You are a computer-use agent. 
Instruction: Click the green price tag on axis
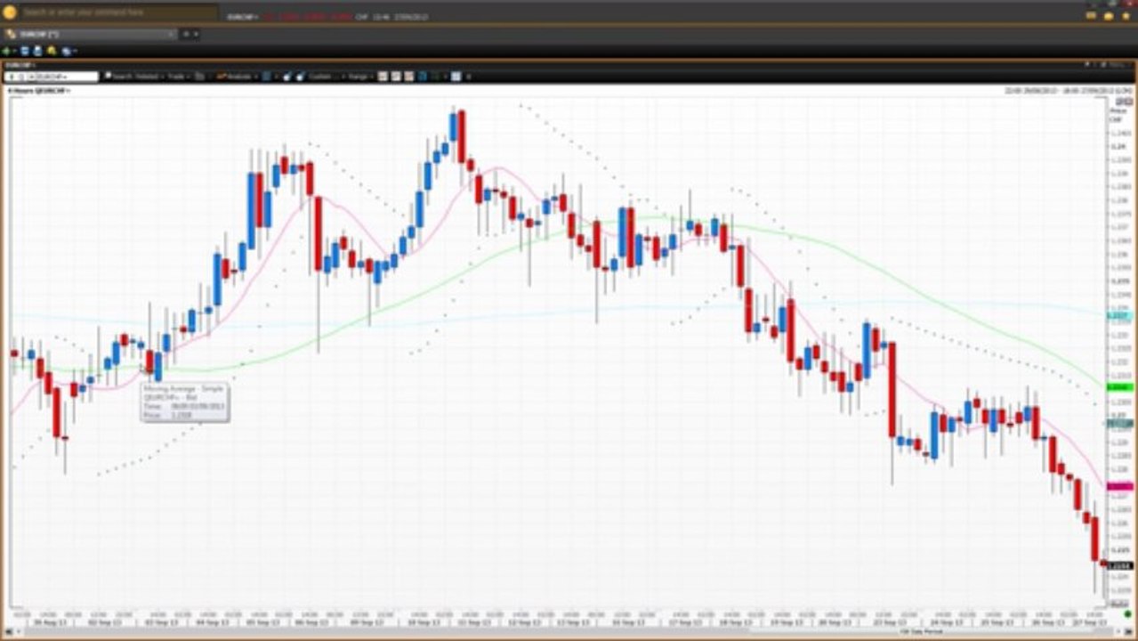coord(1118,387)
